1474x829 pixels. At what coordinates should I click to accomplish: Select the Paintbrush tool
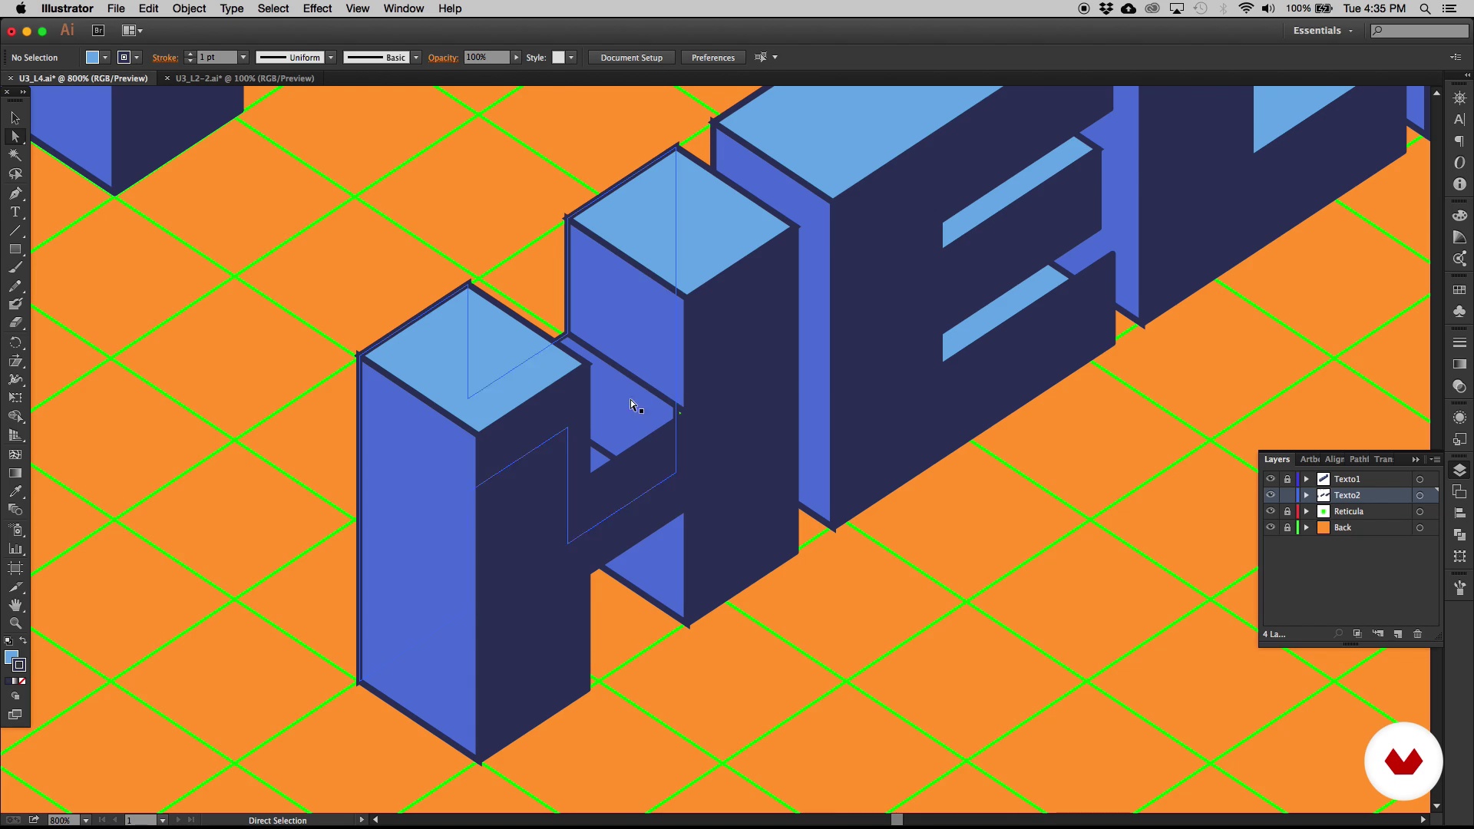pos(15,268)
